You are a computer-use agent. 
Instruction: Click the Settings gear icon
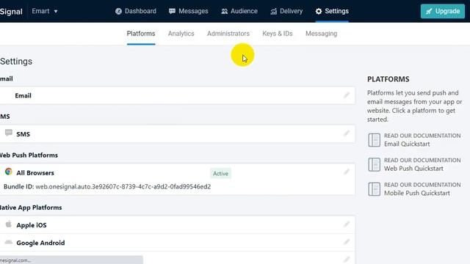click(x=319, y=11)
